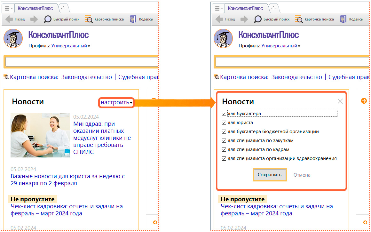Open hamburger menu in left window
Viewport: 371px width, 232px height.
tap(8, 9)
